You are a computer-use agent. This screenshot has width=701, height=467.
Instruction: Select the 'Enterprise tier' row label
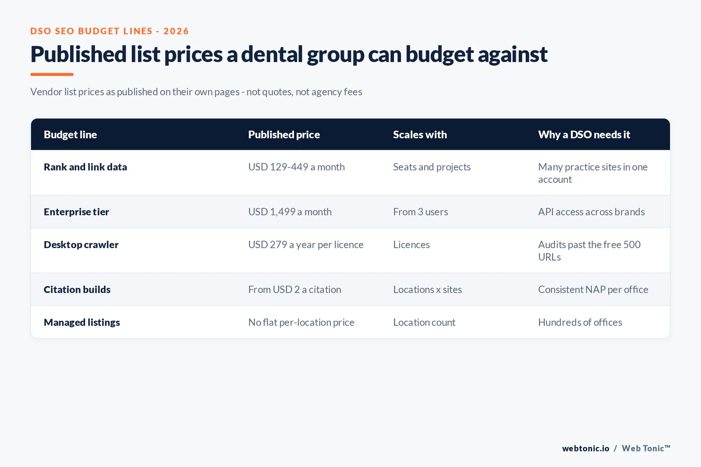[x=76, y=212]
